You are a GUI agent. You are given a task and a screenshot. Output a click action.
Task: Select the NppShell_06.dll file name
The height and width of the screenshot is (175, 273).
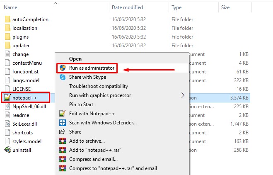coord(29,107)
